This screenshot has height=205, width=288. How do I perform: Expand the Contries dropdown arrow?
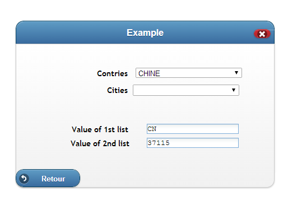pos(236,73)
